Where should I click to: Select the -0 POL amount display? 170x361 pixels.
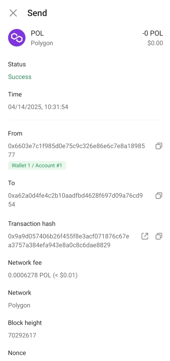pyautogui.click(x=152, y=33)
